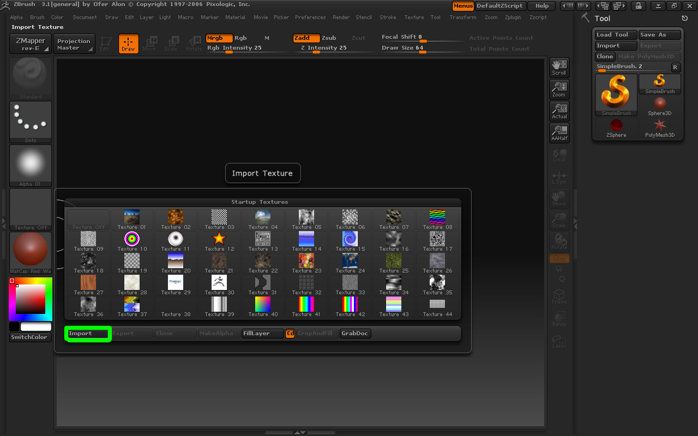698x436 pixels.
Task: Enable Zadd depth mode
Action: pyautogui.click(x=306, y=38)
